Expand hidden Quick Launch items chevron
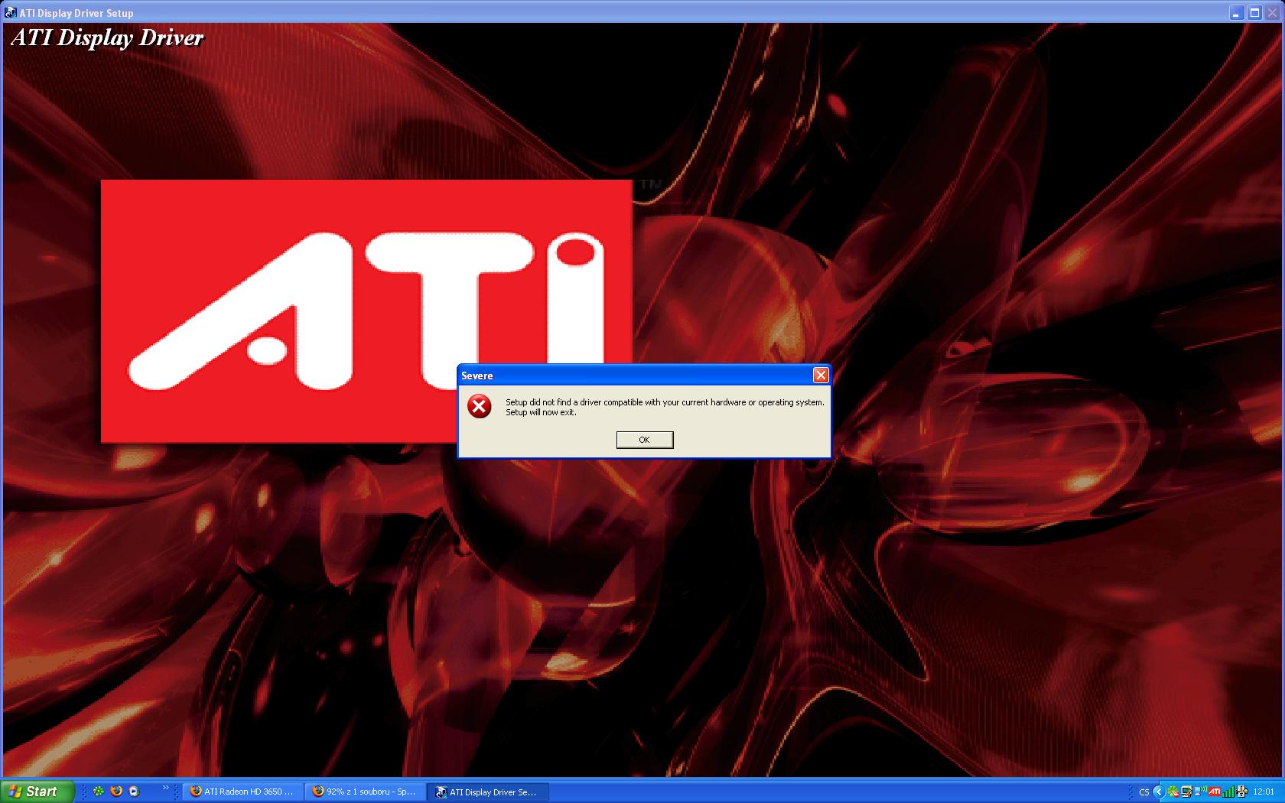The height and width of the screenshot is (803, 1285). [x=165, y=788]
